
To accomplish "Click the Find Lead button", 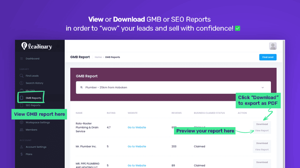I will tap(268, 57).
